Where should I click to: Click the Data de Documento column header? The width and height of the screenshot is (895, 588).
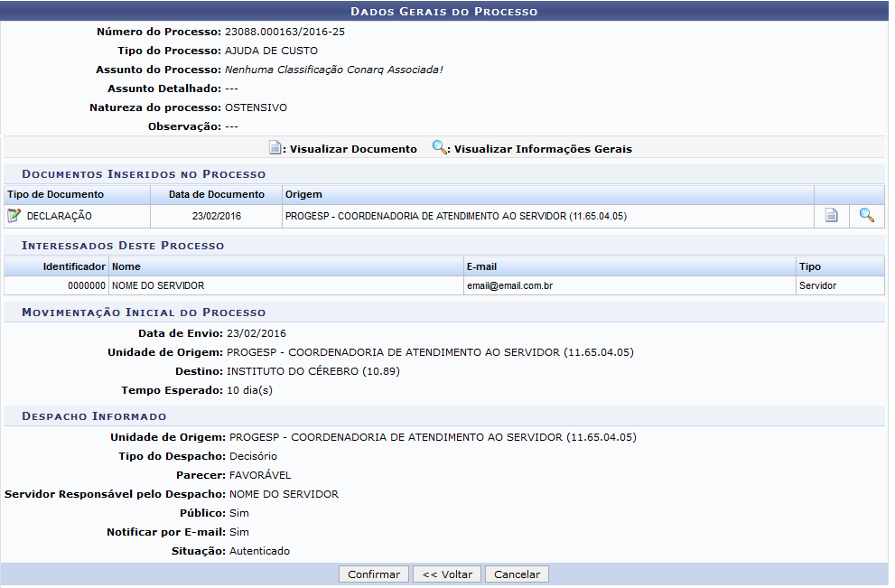pyautogui.click(x=217, y=194)
